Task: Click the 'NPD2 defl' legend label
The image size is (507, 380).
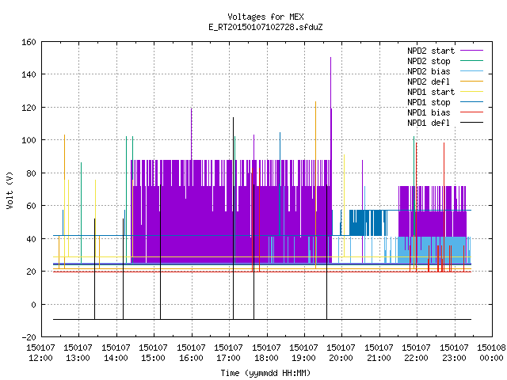Action: coord(429,82)
